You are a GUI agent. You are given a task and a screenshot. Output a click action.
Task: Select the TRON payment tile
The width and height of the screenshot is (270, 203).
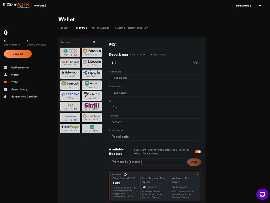pos(92,95)
